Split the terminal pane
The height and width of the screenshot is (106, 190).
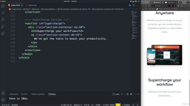[127, 94]
